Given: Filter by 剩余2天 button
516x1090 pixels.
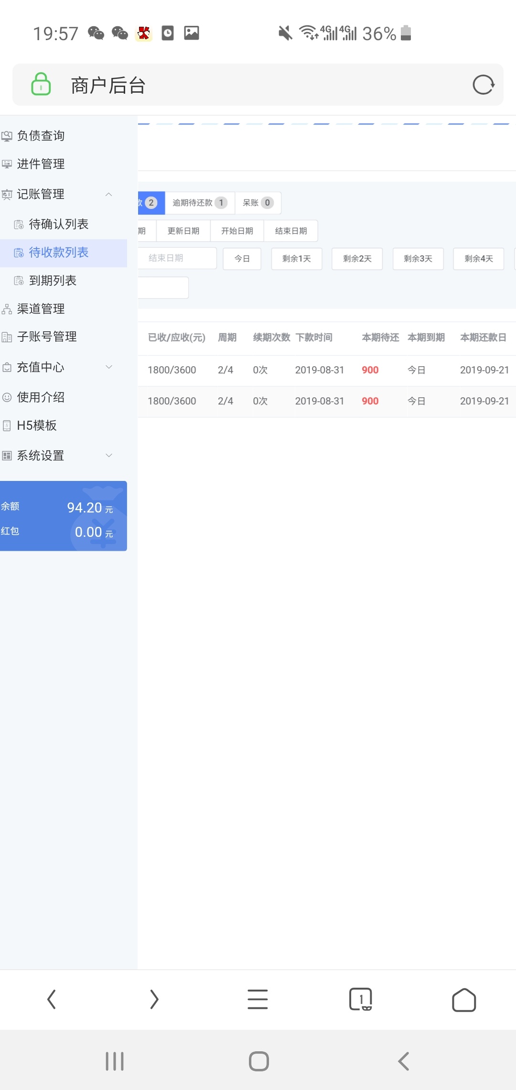Looking at the screenshot, I should tap(357, 259).
